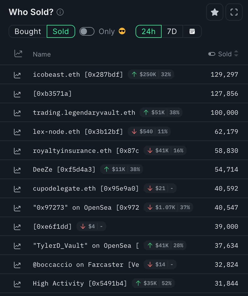
Task: Open royaltyinsurance.eth wallet
Action: click(x=86, y=151)
